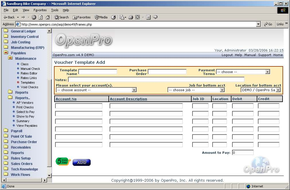The width and height of the screenshot is (290, 190).
Task: Click the green 5 more lines icon
Action: click(x=63, y=162)
